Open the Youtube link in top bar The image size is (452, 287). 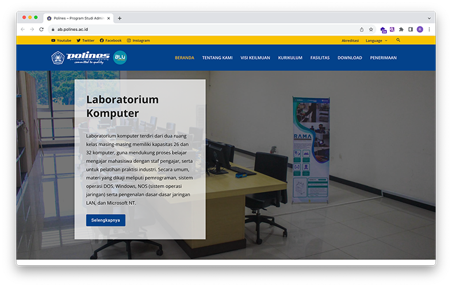click(61, 41)
